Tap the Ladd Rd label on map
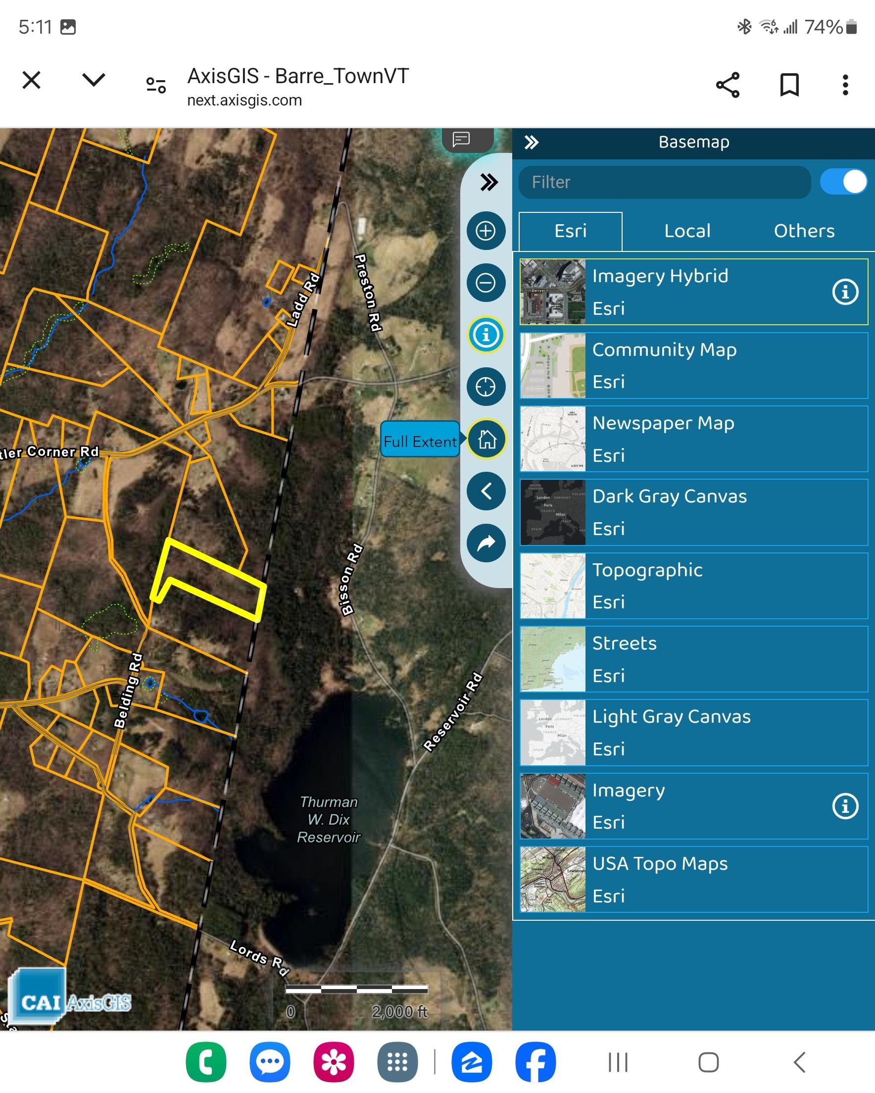This screenshot has width=875, height=1093. [x=303, y=300]
